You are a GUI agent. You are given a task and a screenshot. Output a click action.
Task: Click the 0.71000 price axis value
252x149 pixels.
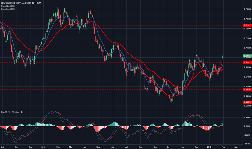(x=247, y=38)
